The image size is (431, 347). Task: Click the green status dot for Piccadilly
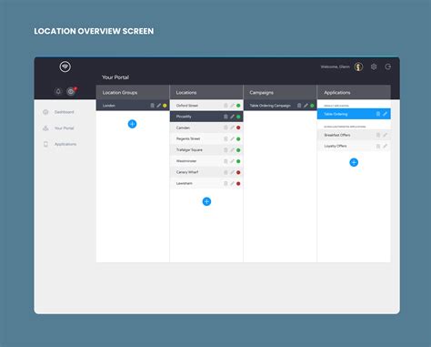click(x=238, y=117)
